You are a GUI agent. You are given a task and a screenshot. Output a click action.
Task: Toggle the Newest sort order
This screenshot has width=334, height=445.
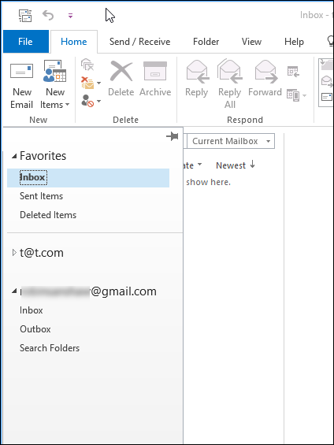236,165
